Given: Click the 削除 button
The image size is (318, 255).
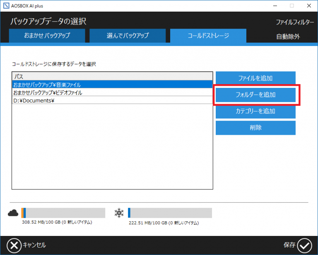Looking at the screenshot, I should [x=255, y=128].
